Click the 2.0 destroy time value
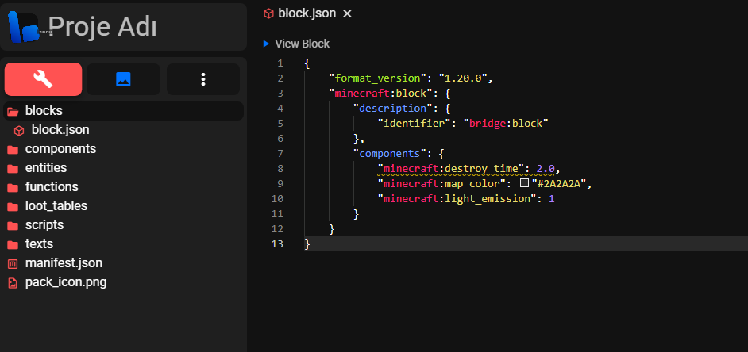Viewport: 748px width, 352px height. tap(546, 169)
